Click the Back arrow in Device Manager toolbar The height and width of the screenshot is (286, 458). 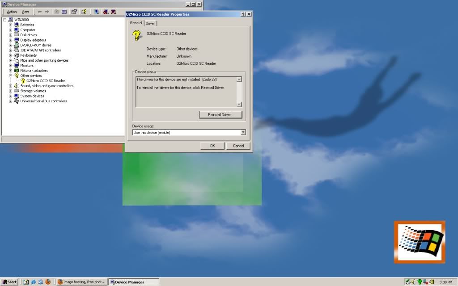(39, 12)
